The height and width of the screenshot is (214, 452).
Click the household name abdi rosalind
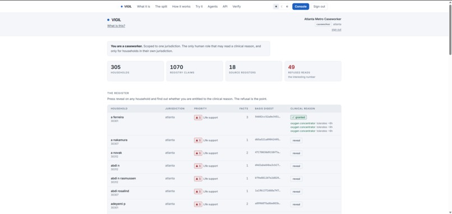click(x=119, y=191)
